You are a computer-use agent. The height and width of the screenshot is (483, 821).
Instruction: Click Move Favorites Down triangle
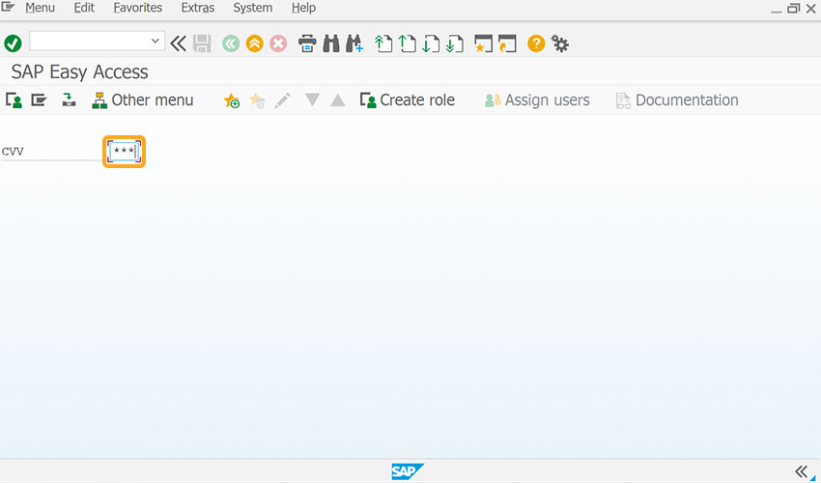point(312,99)
